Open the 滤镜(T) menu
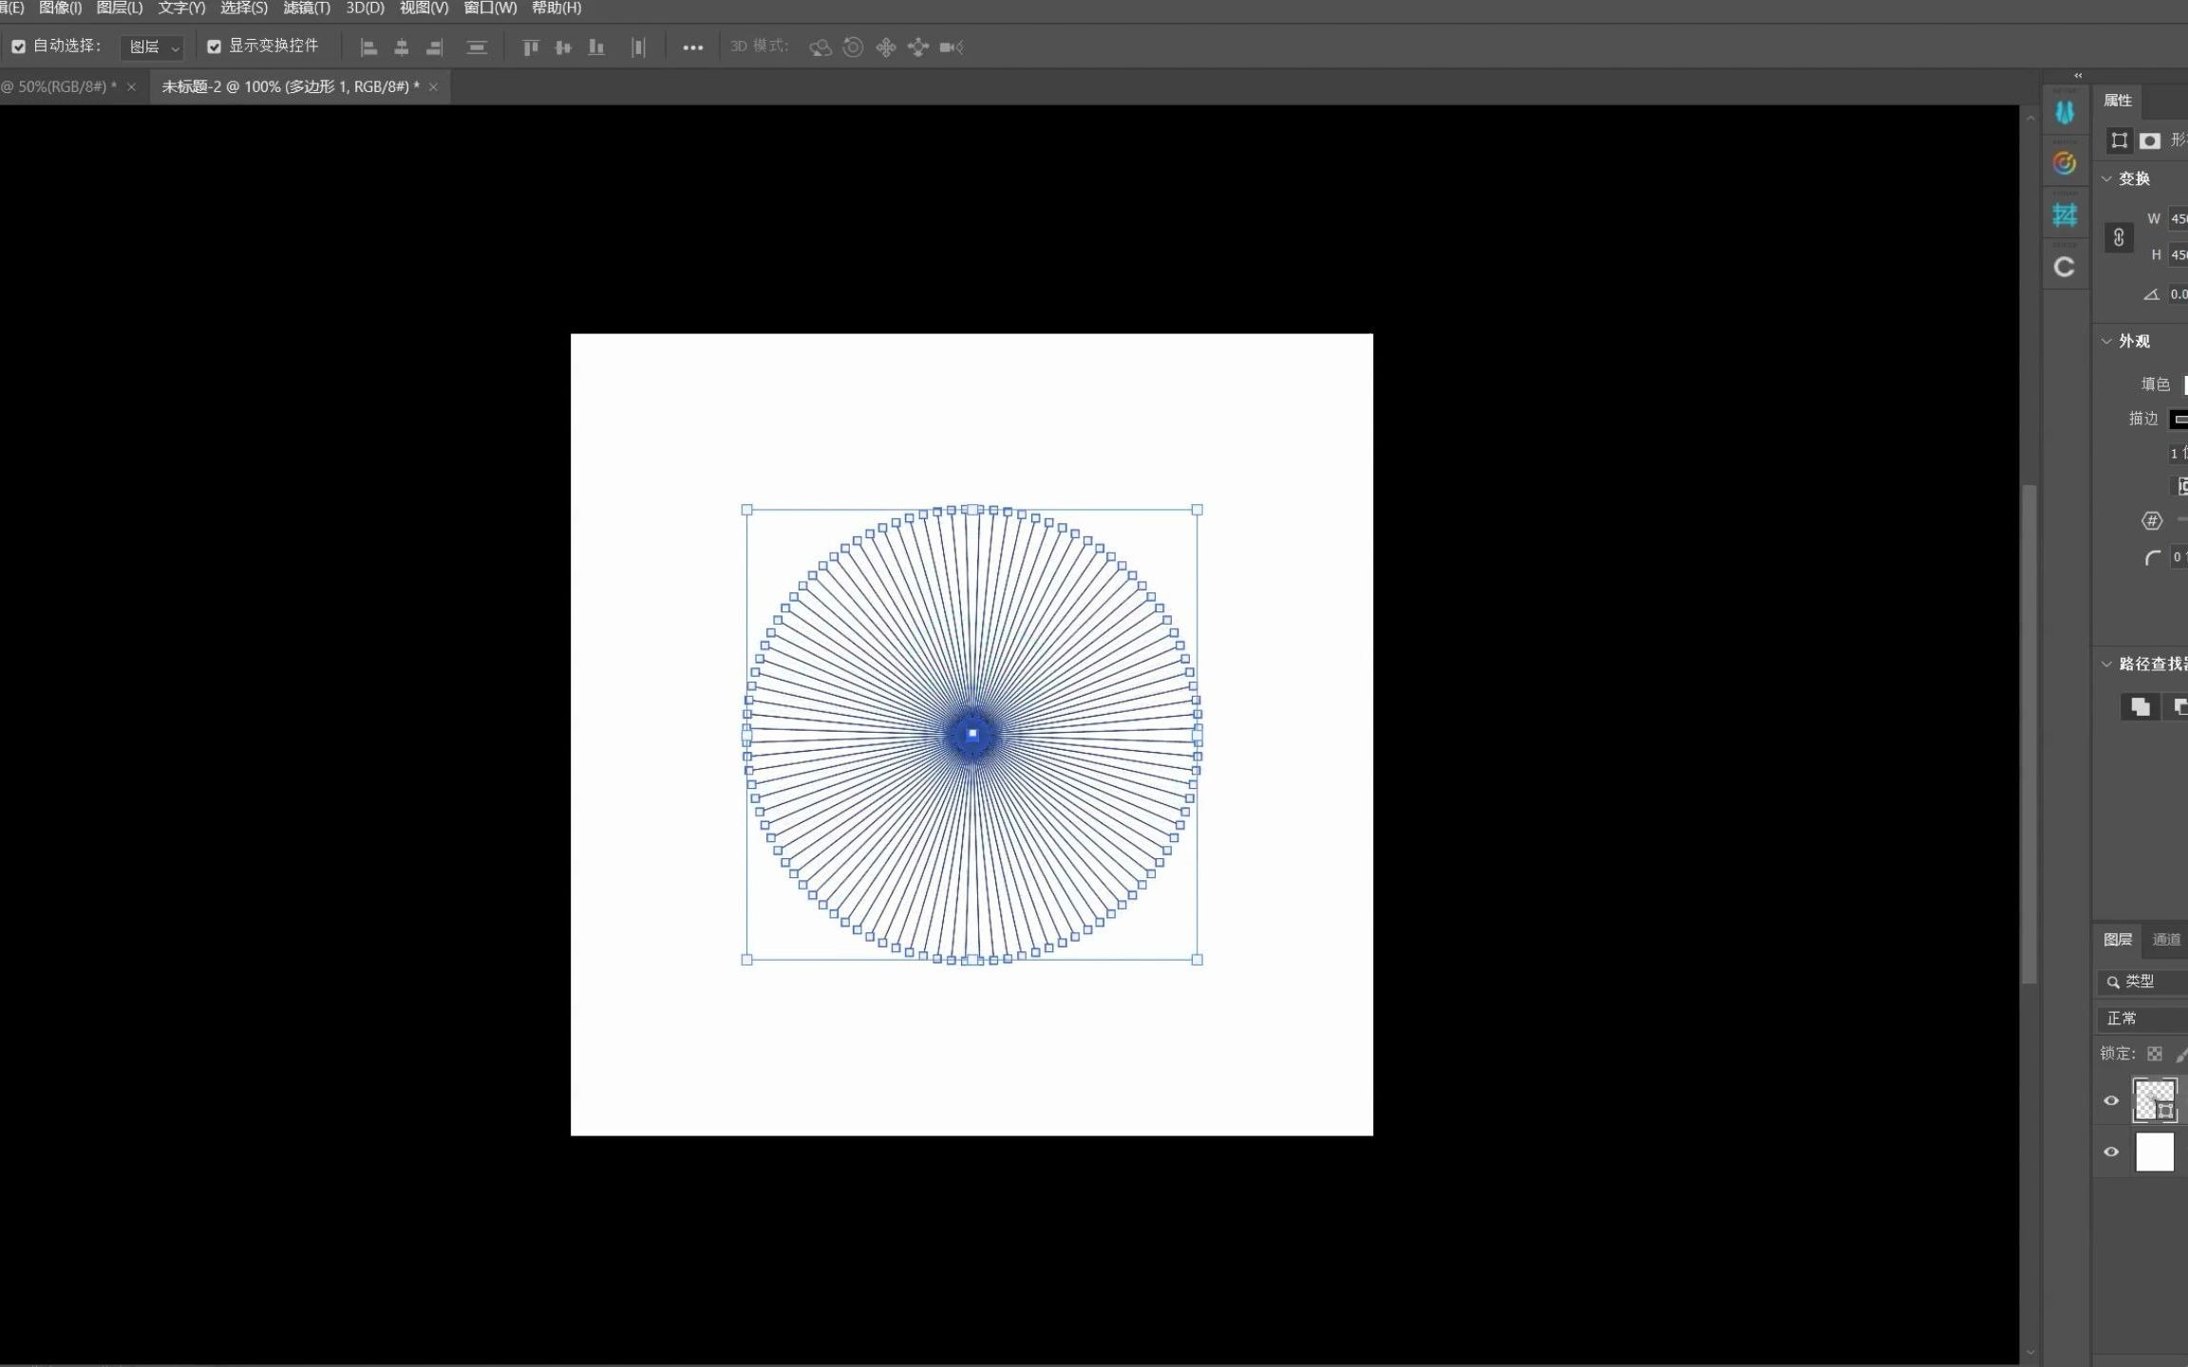 (x=306, y=8)
